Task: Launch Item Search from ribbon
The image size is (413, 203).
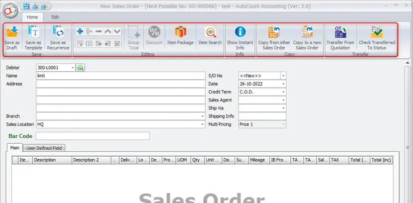Action: 210,36
